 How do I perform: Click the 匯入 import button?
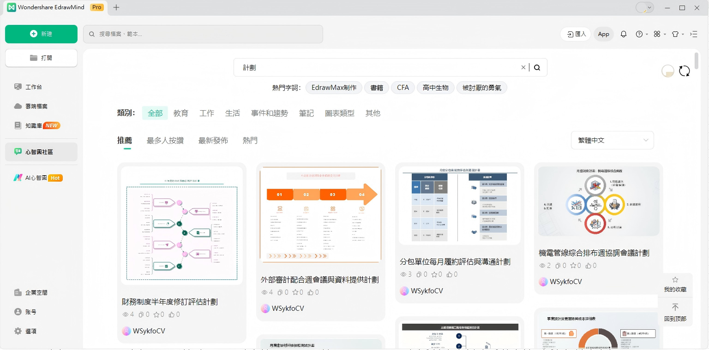tap(576, 34)
